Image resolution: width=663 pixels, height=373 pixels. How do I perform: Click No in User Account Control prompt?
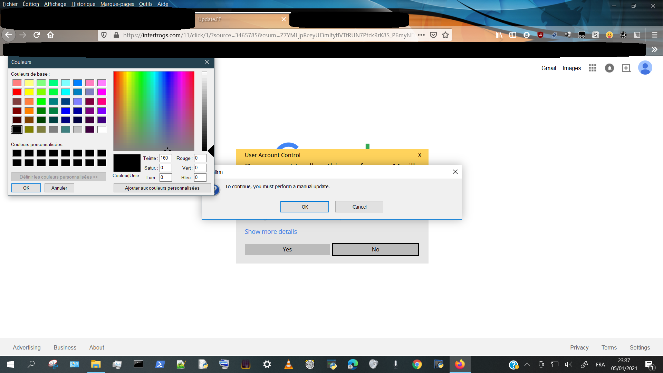(x=375, y=249)
